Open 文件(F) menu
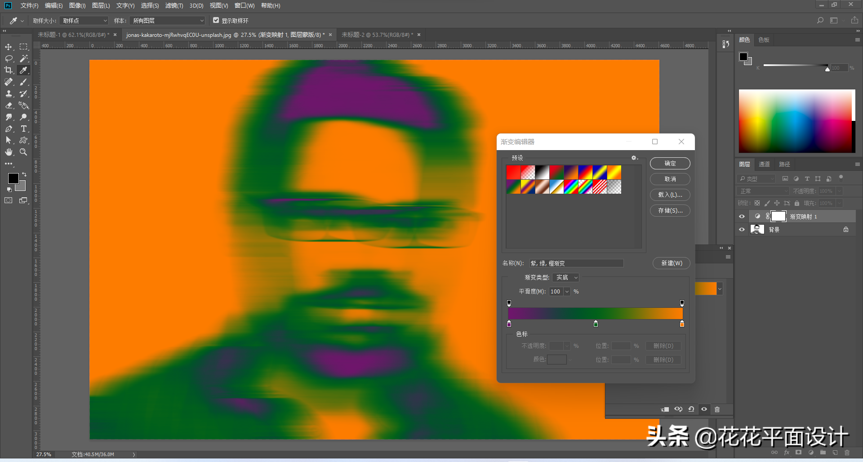863x462 pixels. [x=29, y=5]
